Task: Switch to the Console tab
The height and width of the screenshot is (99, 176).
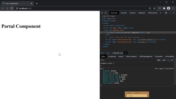Action: (x=123, y=13)
